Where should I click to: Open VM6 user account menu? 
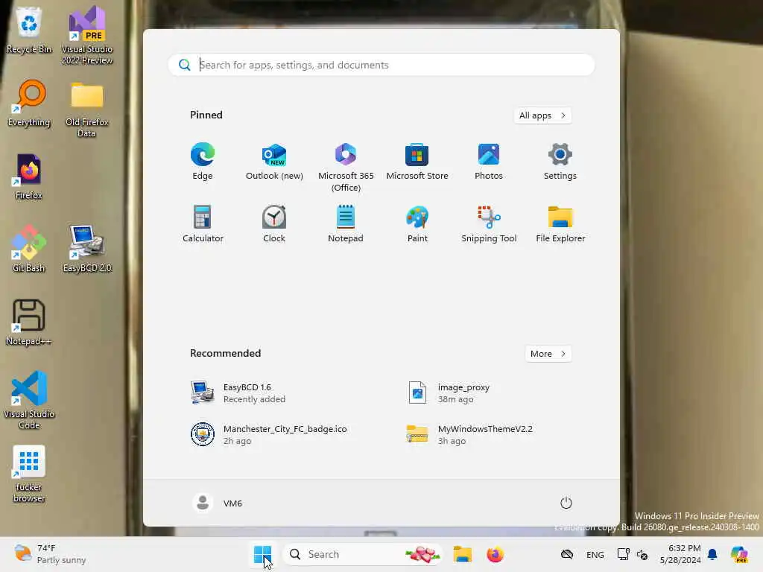[217, 503]
